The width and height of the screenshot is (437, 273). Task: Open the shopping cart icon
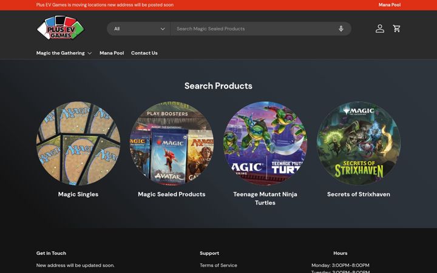click(396, 29)
